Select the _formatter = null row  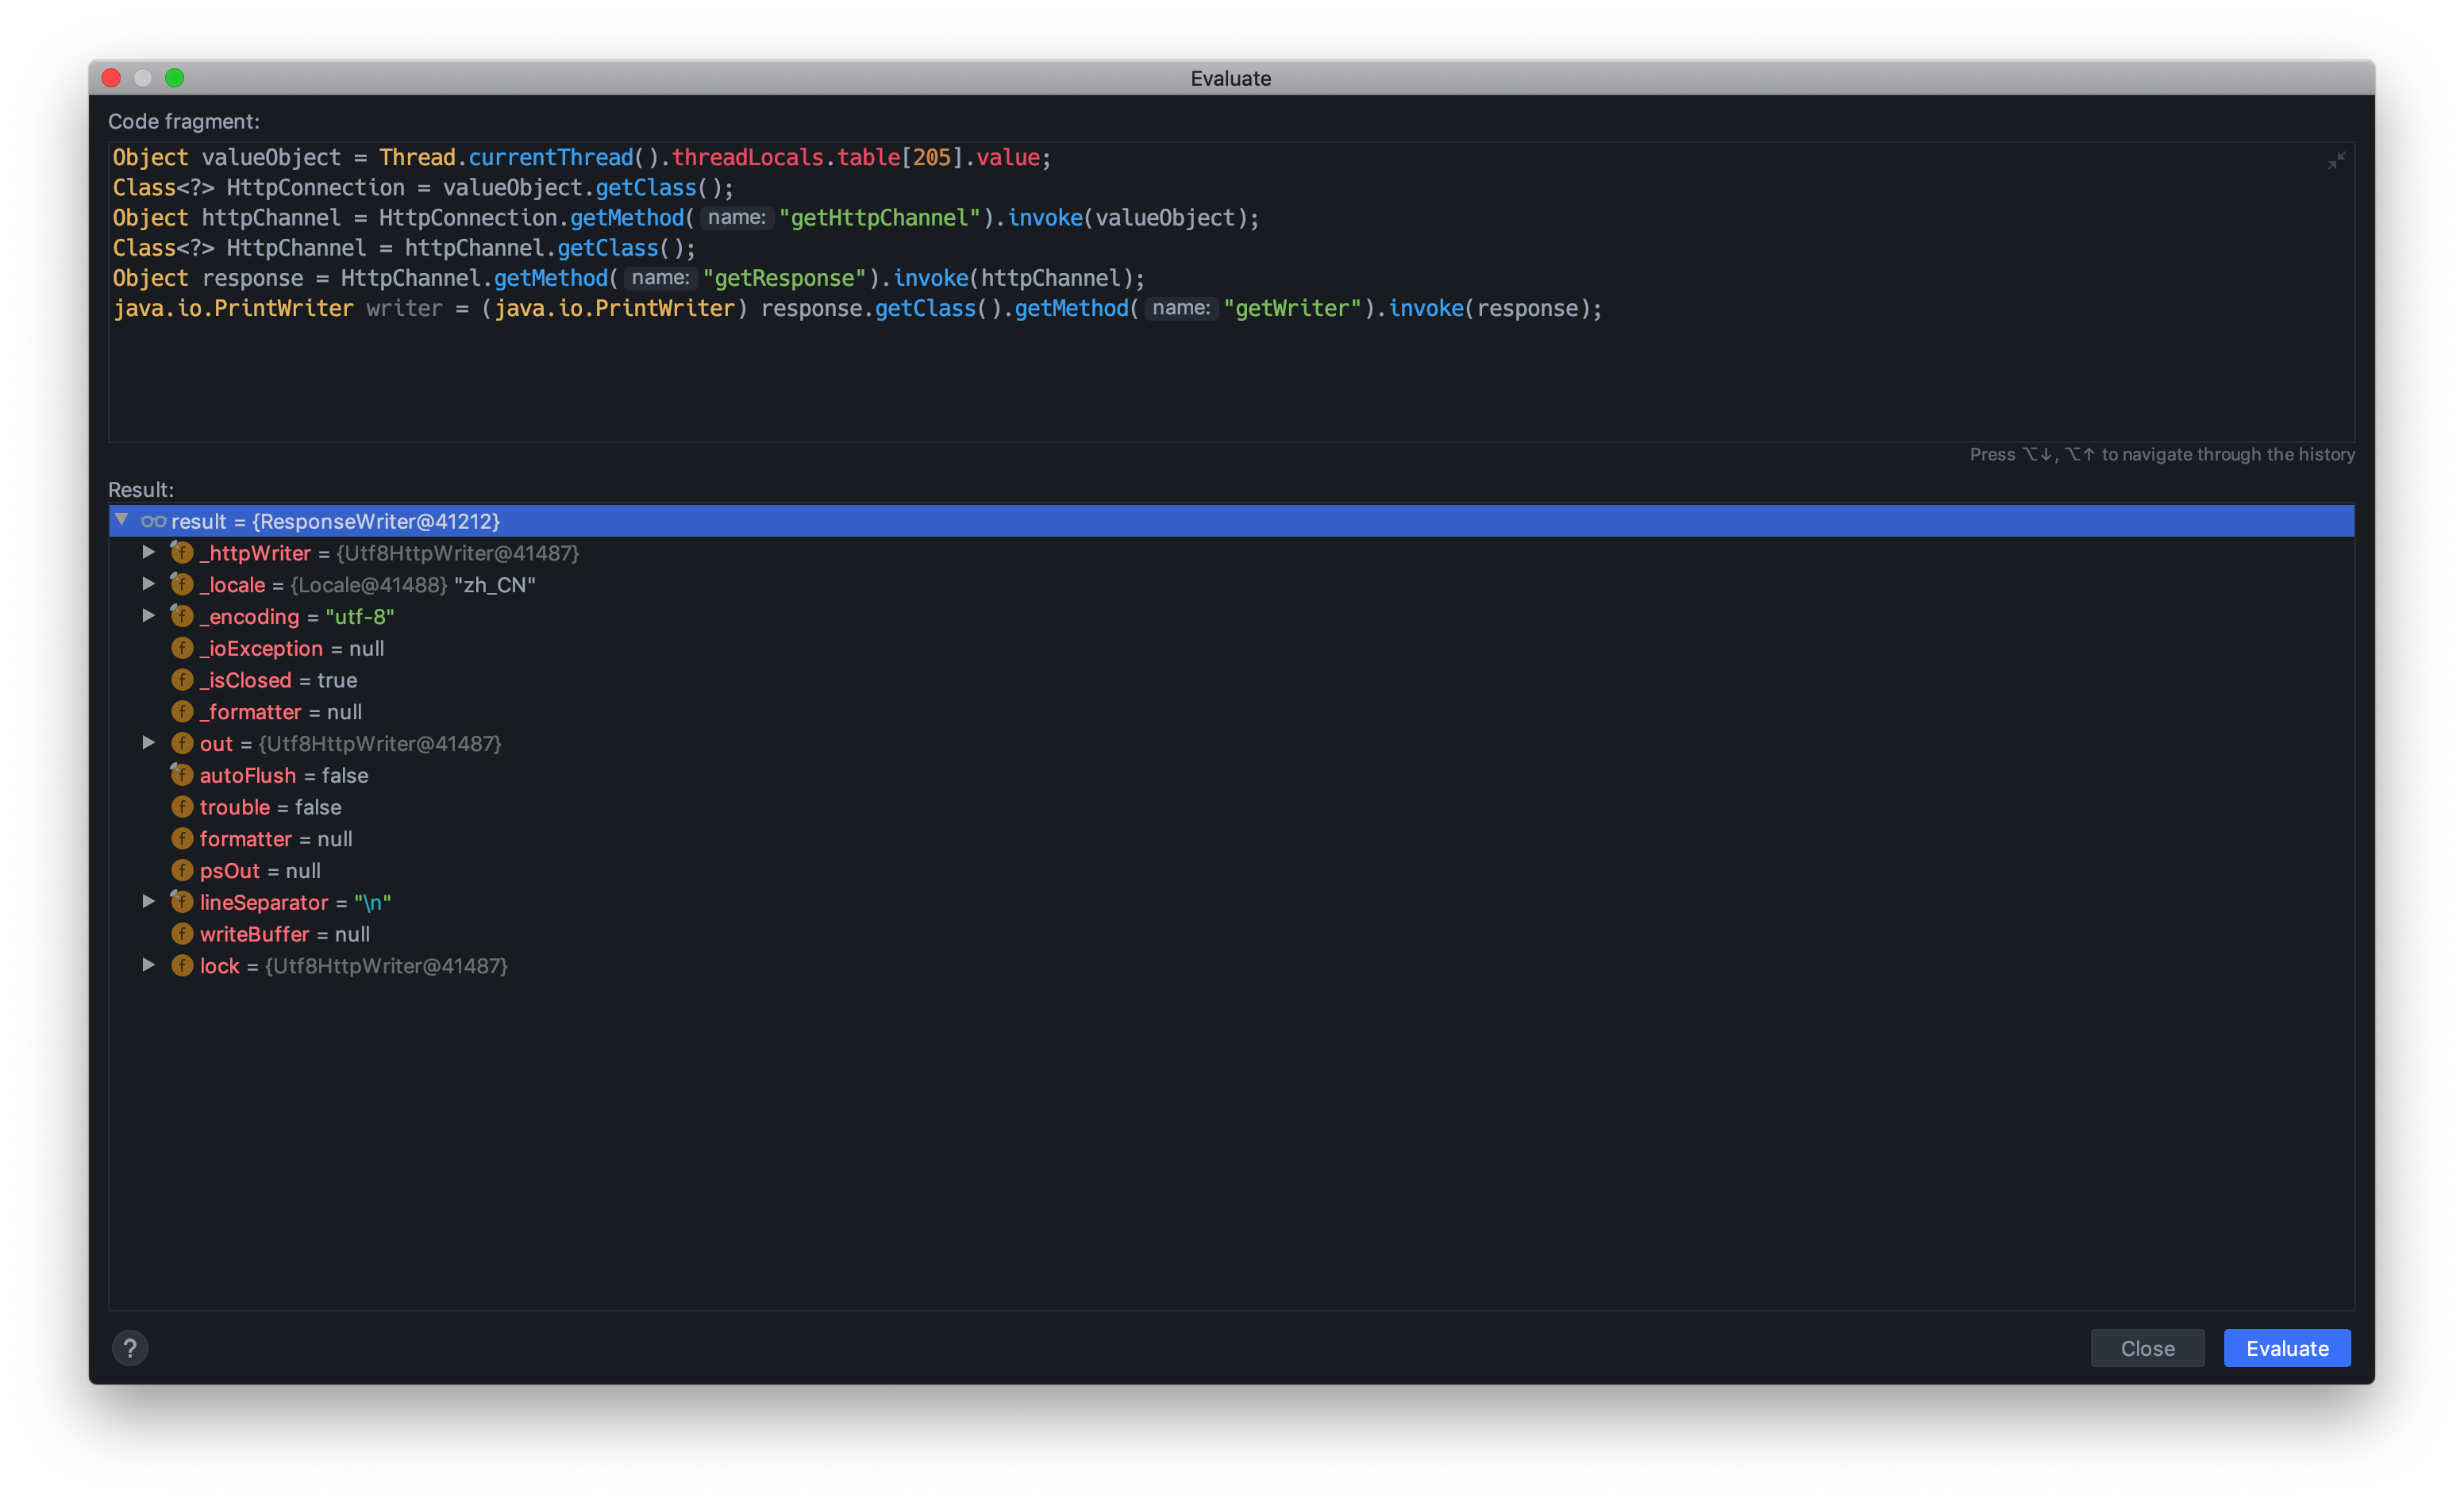click(x=280, y=712)
